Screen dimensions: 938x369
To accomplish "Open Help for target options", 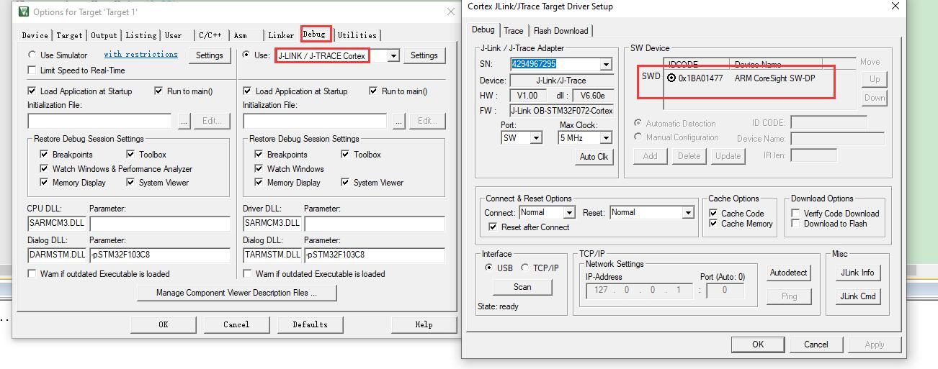I will 424,324.
